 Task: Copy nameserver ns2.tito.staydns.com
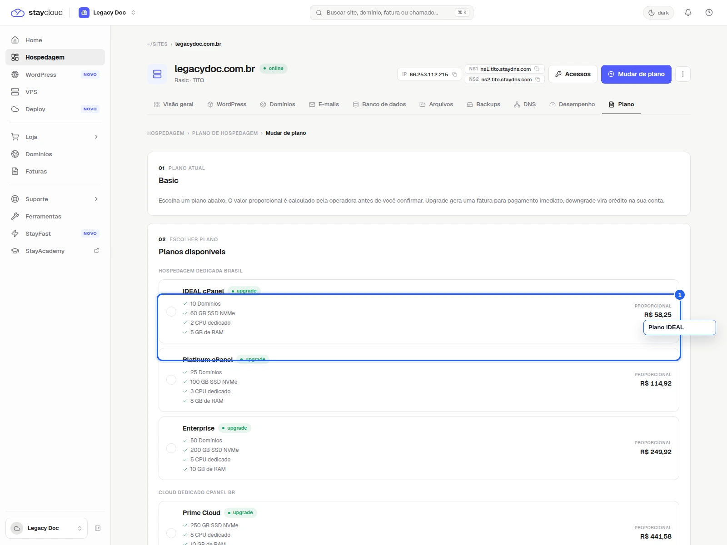point(538,79)
